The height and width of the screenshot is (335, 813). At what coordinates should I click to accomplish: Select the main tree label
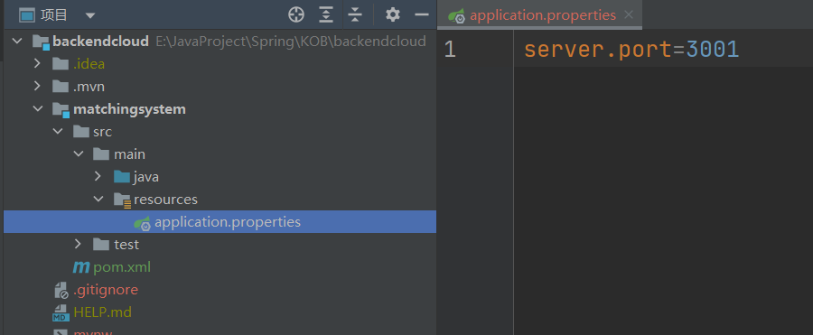(x=129, y=154)
